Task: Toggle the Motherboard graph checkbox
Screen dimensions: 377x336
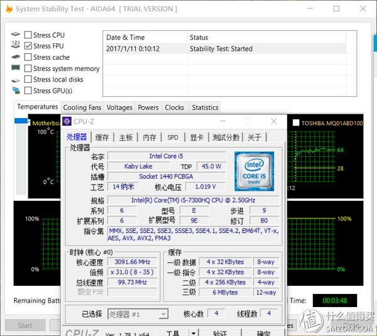Action: point(29,122)
